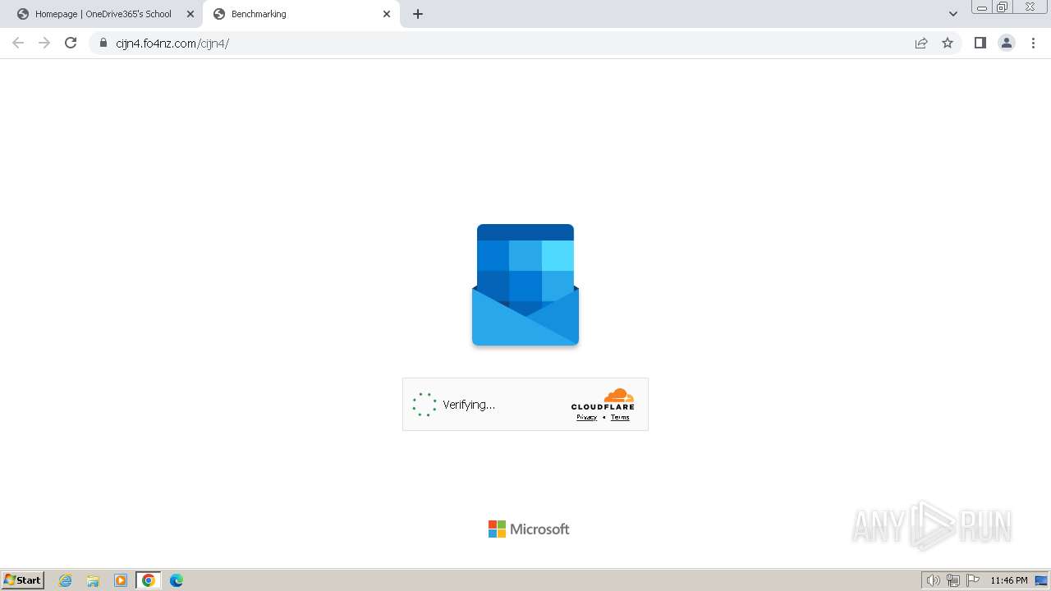Open the side panel
Image resolution: width=1051 pixels, height=591 pixels.
coord(980,43)
